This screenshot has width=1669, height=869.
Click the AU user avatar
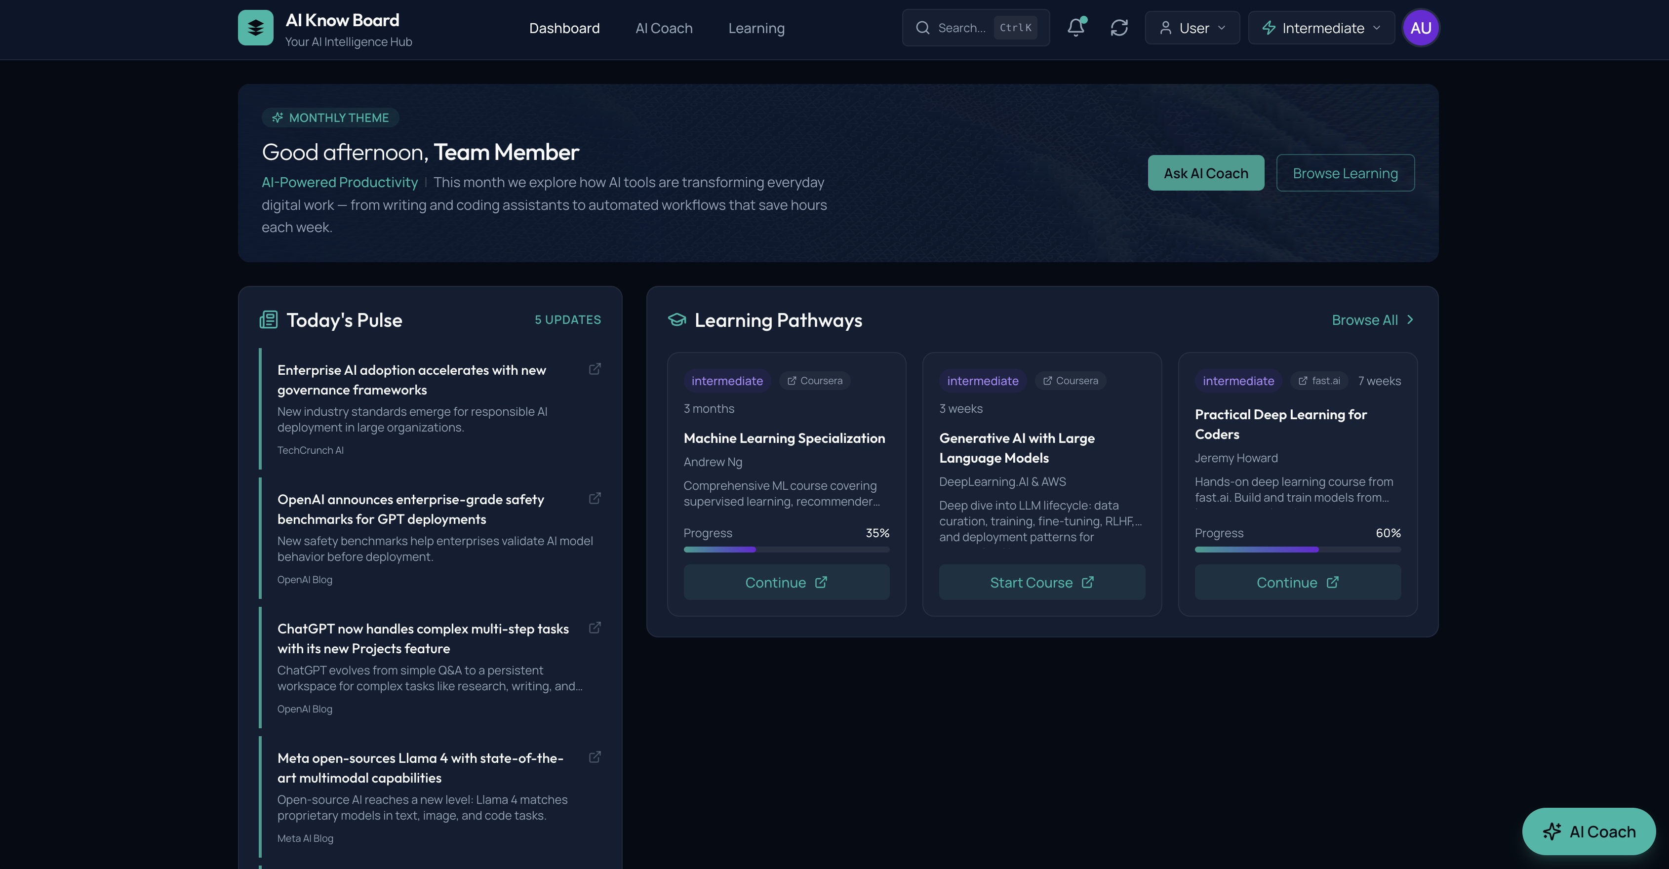pyautogui.click(x=1420, y=28)
